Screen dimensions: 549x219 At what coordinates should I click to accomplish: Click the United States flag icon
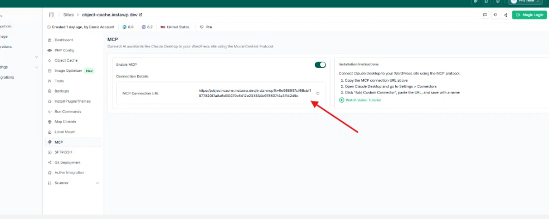[x=163, y=27]
